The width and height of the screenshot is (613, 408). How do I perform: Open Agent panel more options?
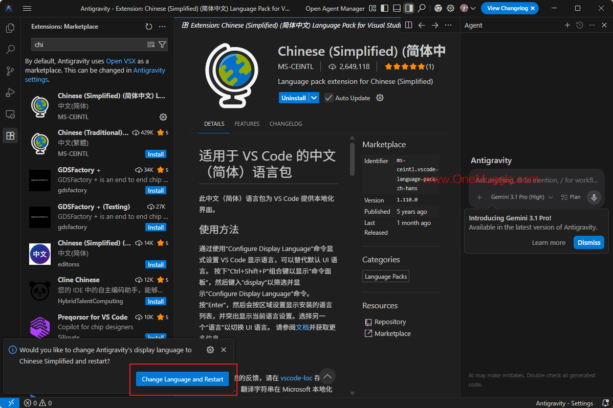(592, 25)
